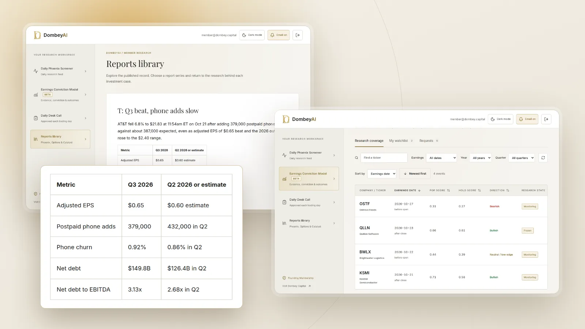Click the "$149.8B" Net debt value
The height and width of the screenshot is (329, 585).
point(139,268)
